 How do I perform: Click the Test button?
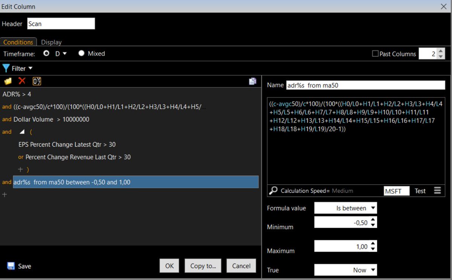420,191
